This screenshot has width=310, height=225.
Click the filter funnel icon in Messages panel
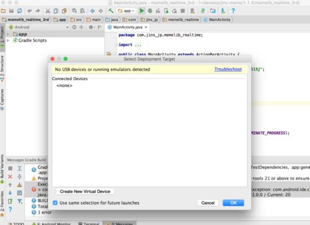click(x=19, y=201)
